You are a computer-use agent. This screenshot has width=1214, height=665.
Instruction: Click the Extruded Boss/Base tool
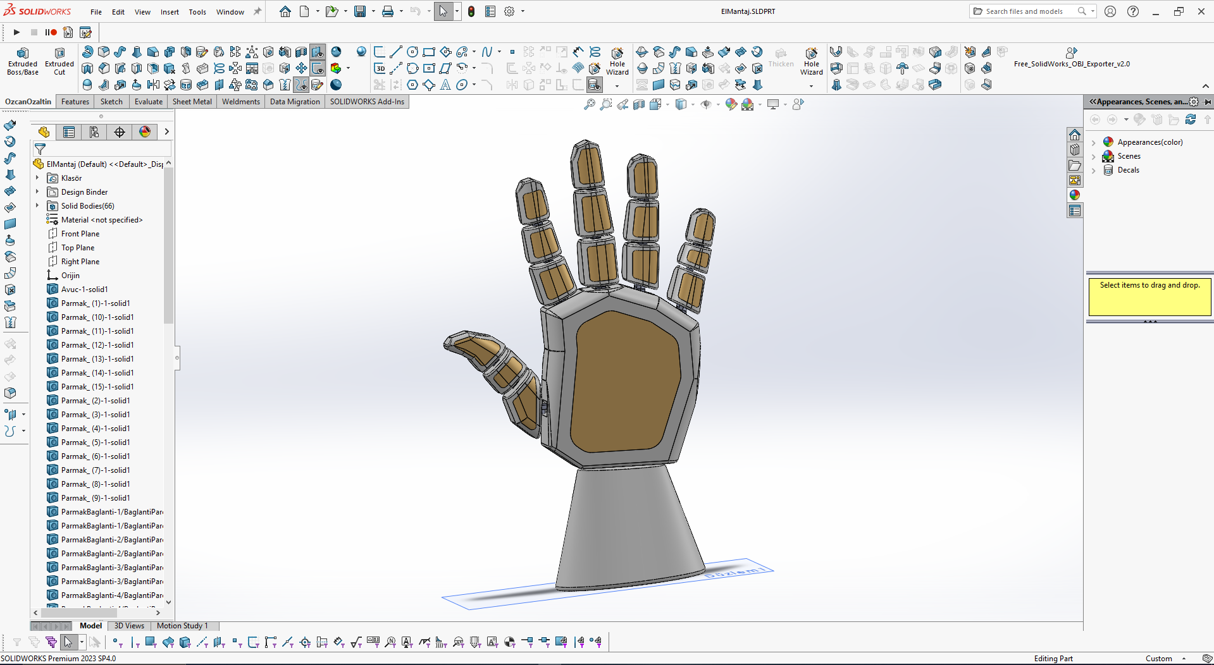(23, 61)
